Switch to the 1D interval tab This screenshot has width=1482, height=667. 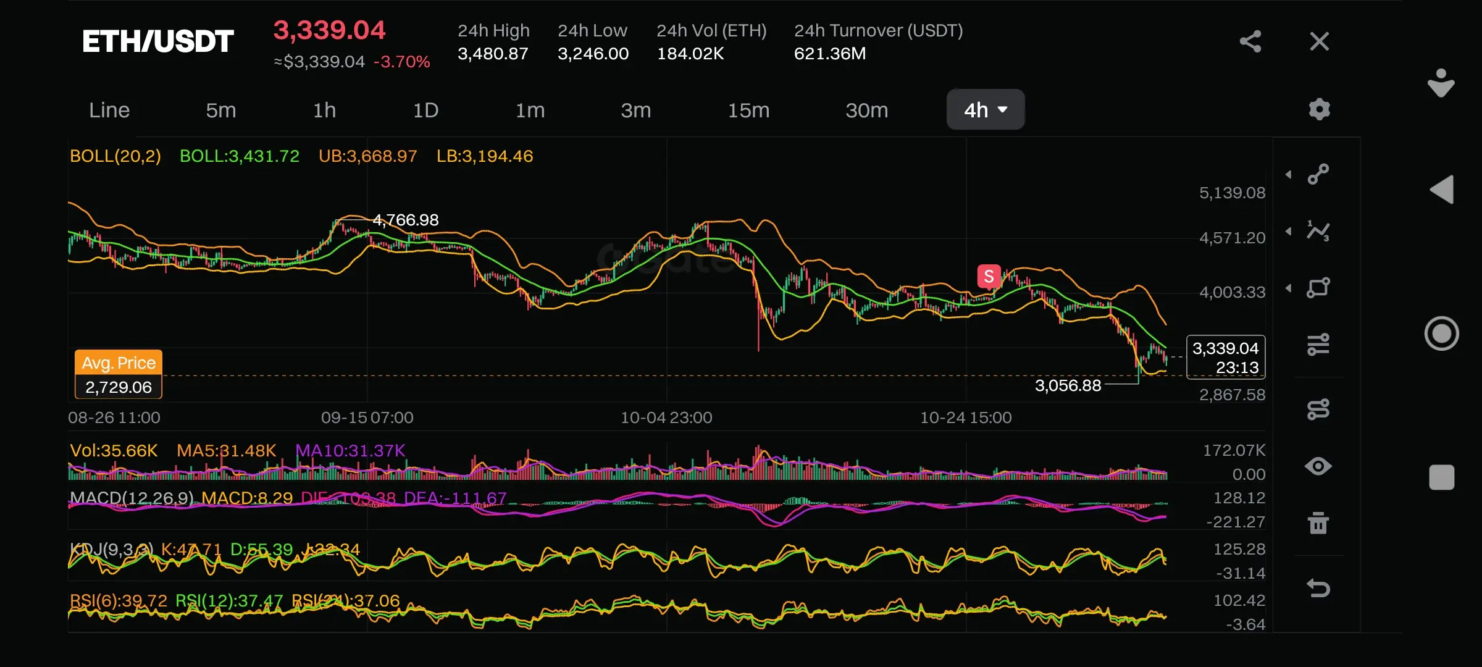click(x=425, y=110)
